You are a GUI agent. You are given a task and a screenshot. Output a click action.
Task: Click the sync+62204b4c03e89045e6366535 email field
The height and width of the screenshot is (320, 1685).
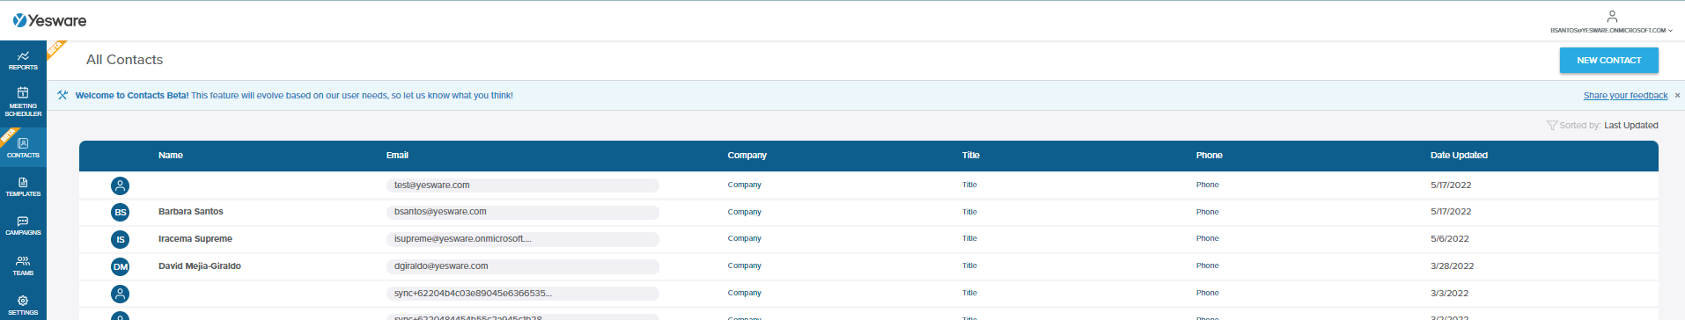[523, 294]
